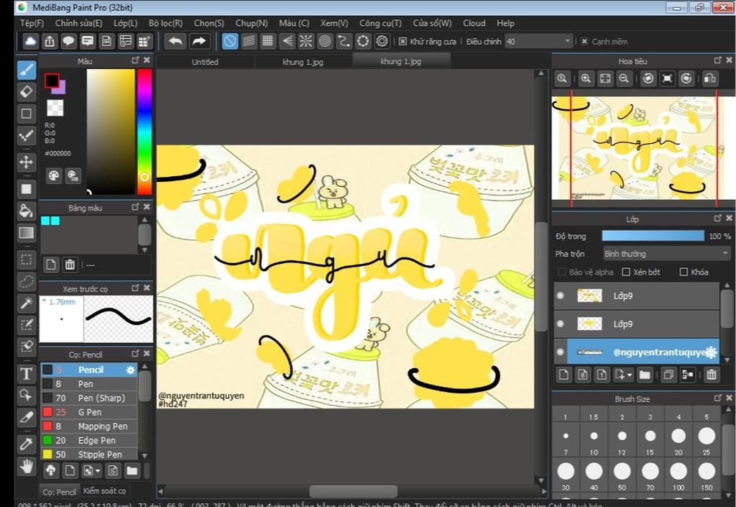Switch to the Untitled document tab
Screen dimensions: 736x507
tap(205, 62)
